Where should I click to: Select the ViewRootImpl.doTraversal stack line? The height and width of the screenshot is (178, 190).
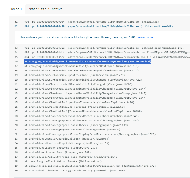click(x=77, y=107)
